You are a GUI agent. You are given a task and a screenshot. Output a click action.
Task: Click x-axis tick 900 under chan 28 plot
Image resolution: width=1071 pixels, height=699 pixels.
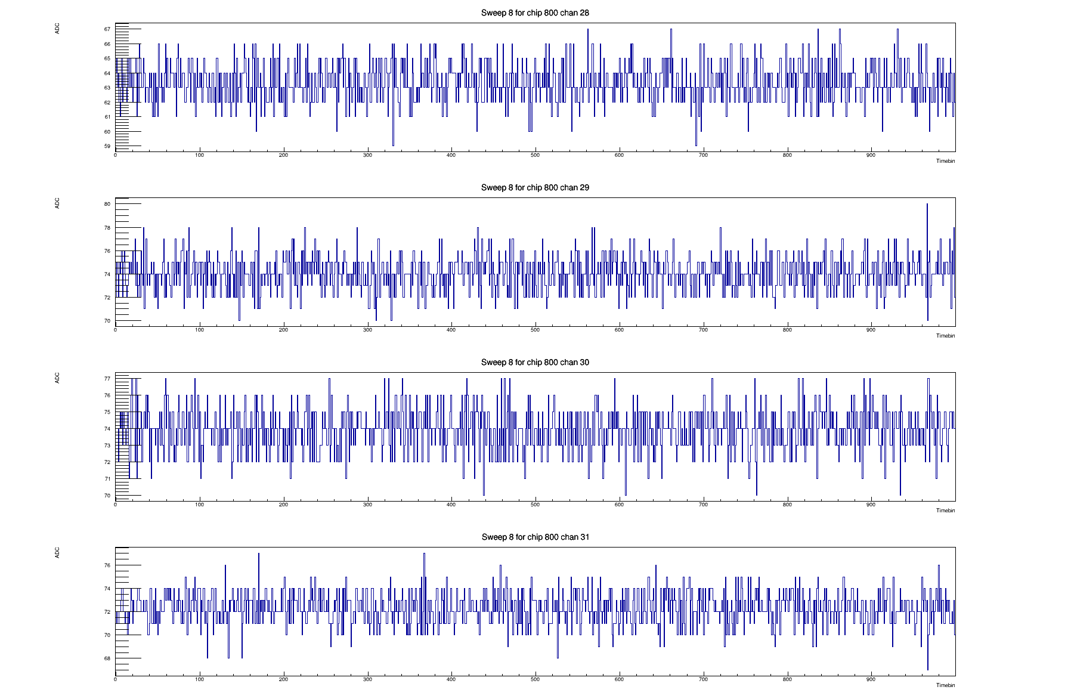coord(871,155)
